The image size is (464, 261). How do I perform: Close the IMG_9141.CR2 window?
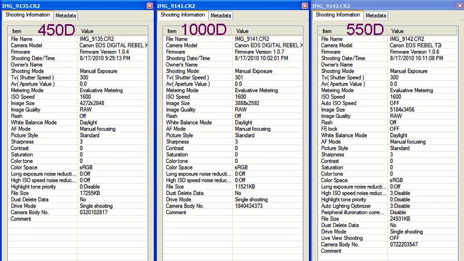pos(305,6)
